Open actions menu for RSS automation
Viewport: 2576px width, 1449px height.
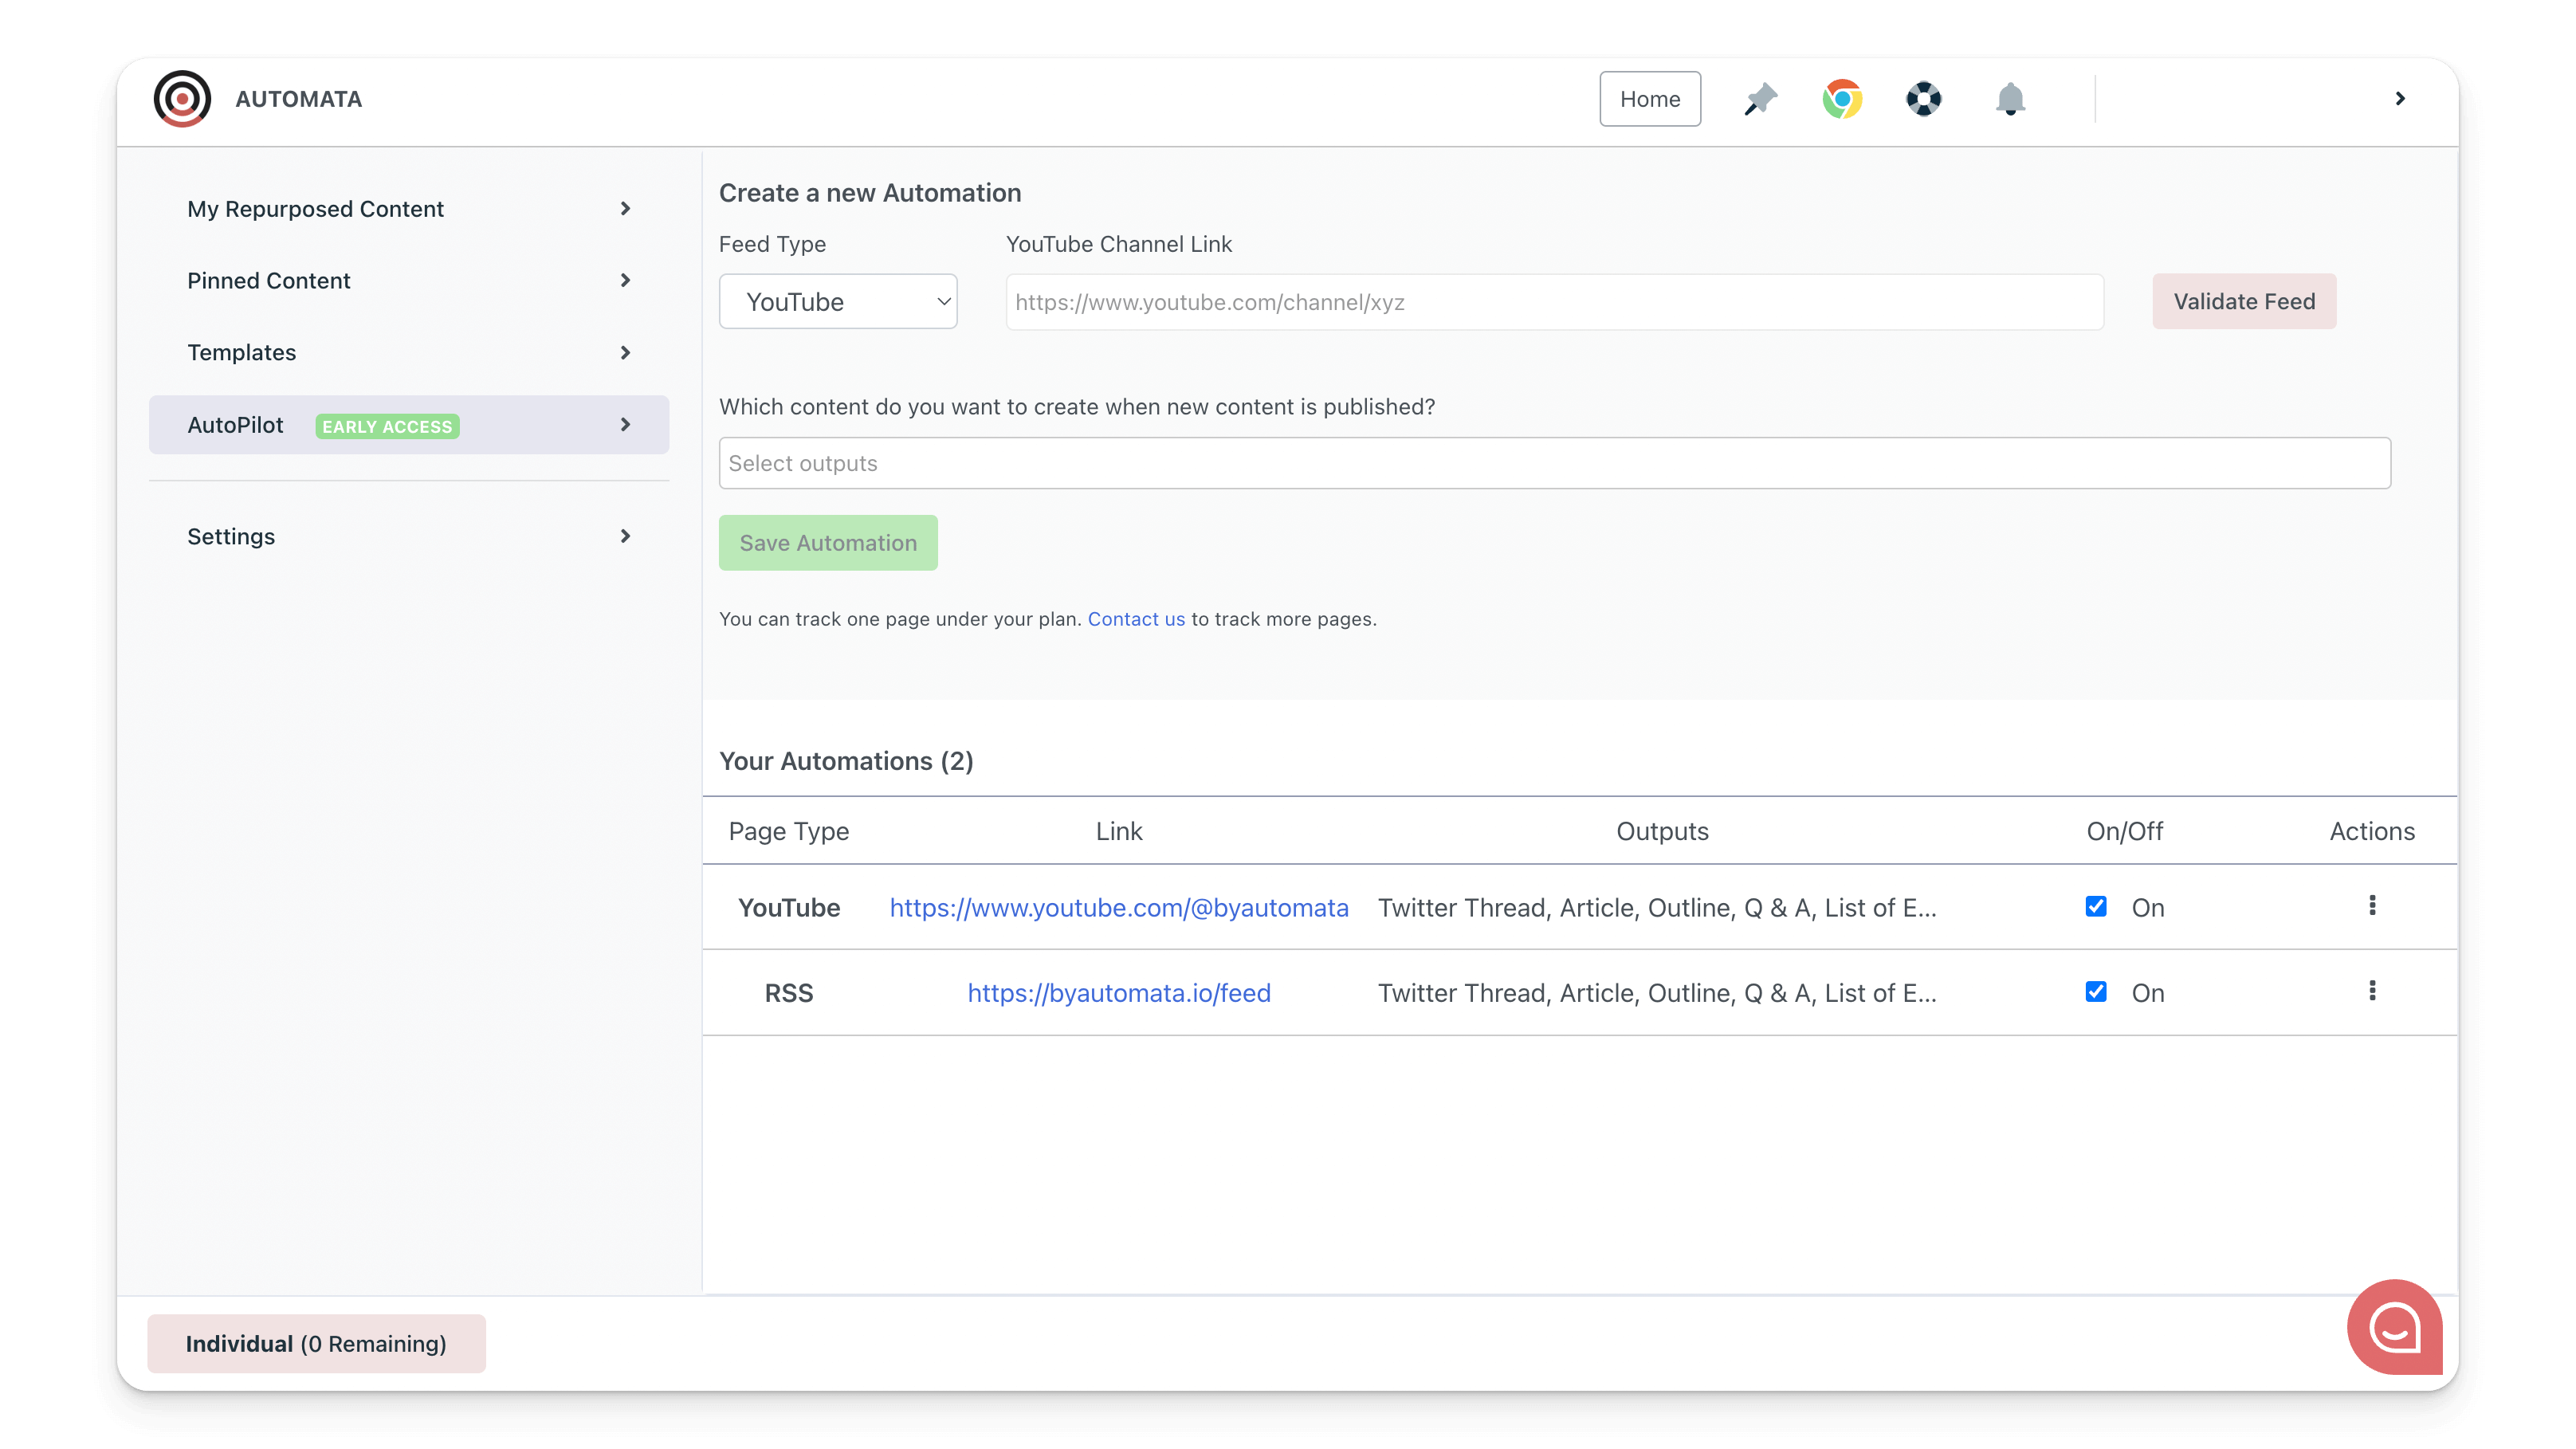[x=2372, y=991]
